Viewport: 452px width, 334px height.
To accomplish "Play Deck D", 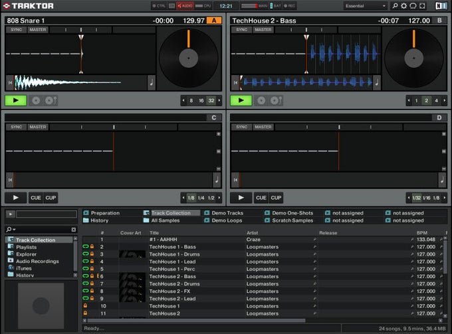I will 241,198.
